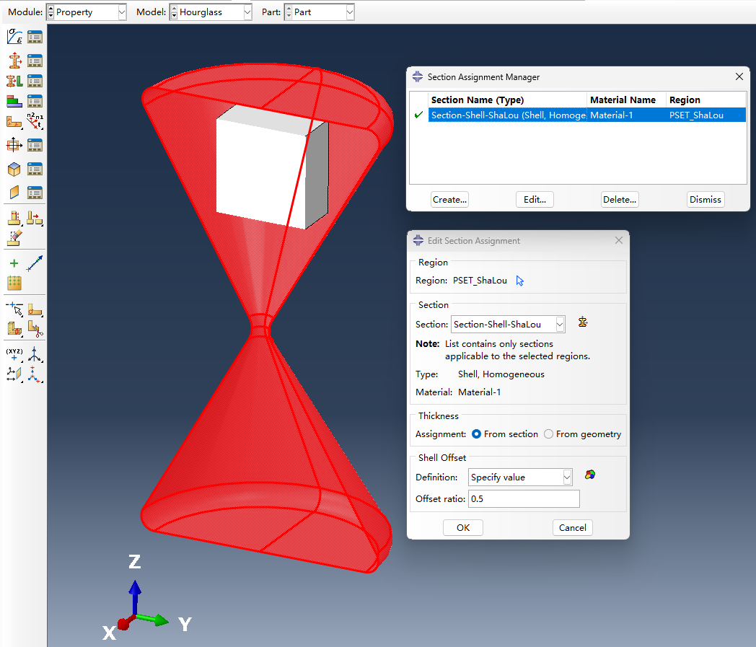Click Delete in Section Assignment Manager
The height and width of the screenshot is (647, 756).
click(620, 200)
